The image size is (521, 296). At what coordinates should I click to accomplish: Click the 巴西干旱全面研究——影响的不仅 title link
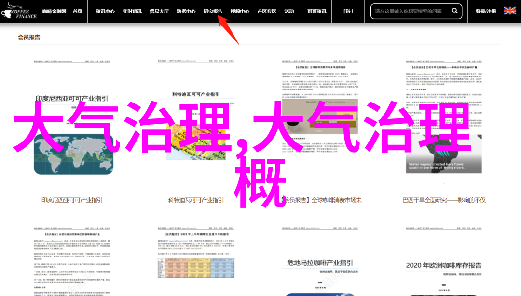tap(444, 200)
